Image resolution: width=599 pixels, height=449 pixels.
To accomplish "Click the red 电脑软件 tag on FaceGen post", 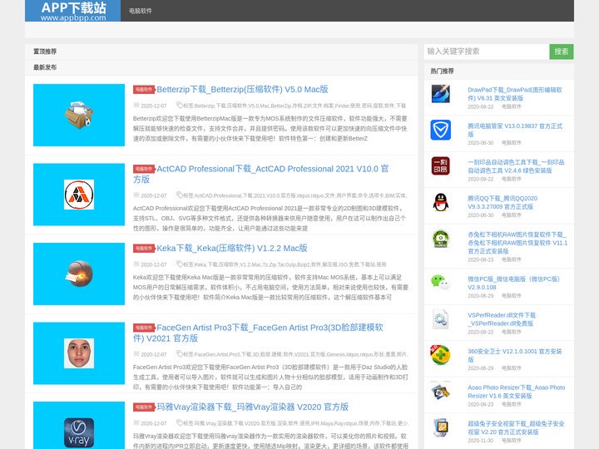I will (x=144, y=328).
